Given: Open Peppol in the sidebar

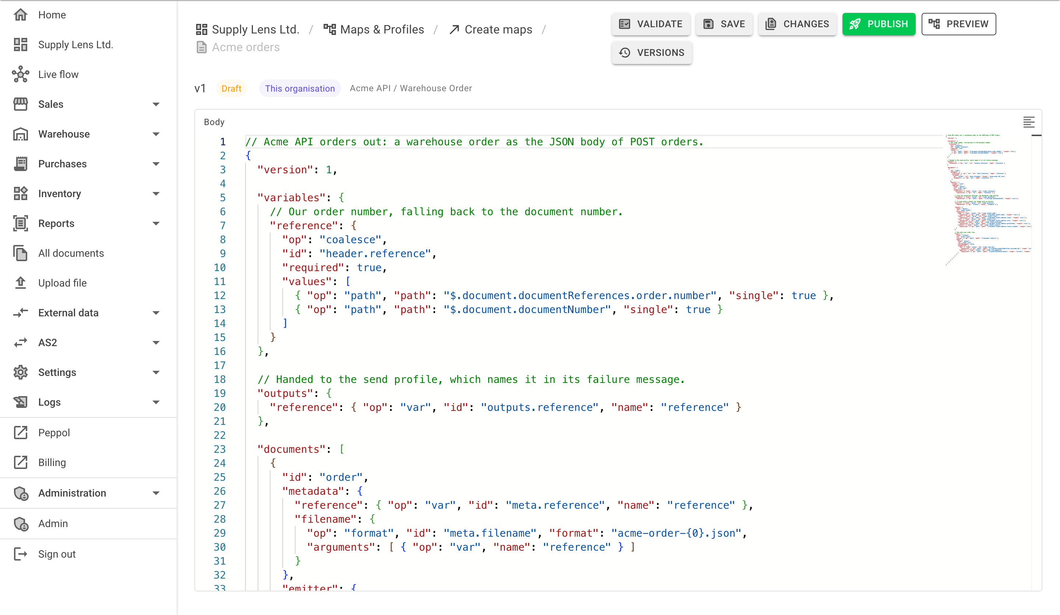Looking at the screenshot, I should (88, 433).
